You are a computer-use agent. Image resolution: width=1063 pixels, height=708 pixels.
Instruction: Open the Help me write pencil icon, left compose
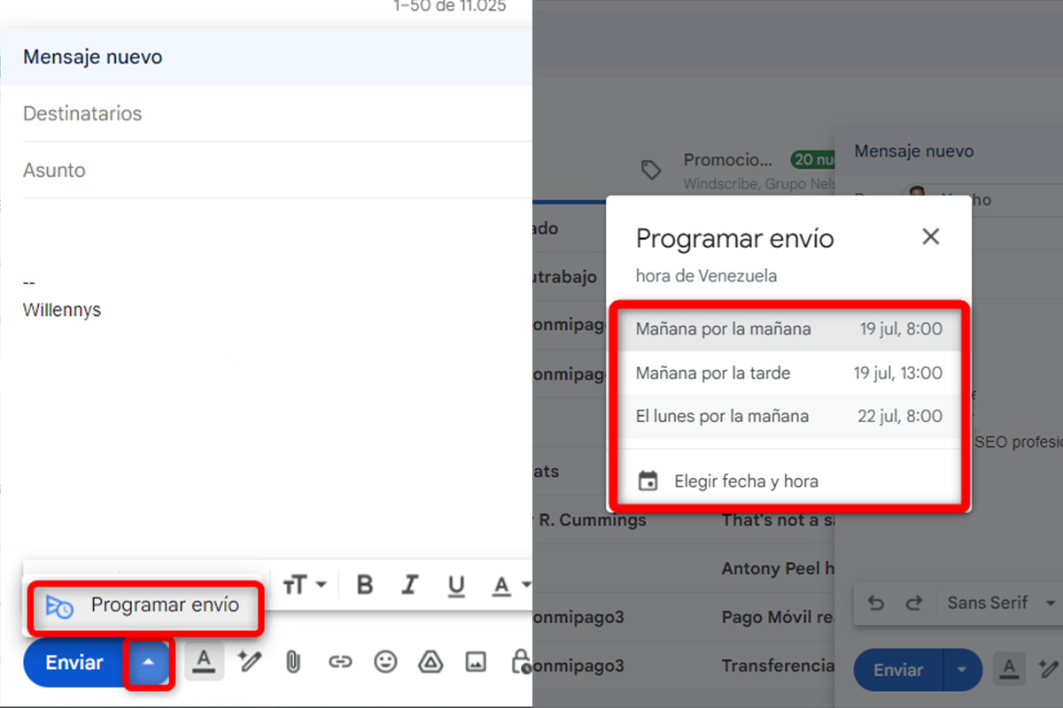pos(249,661)
